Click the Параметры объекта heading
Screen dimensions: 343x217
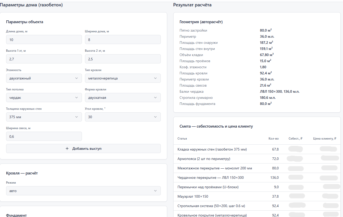click(25, 22)
